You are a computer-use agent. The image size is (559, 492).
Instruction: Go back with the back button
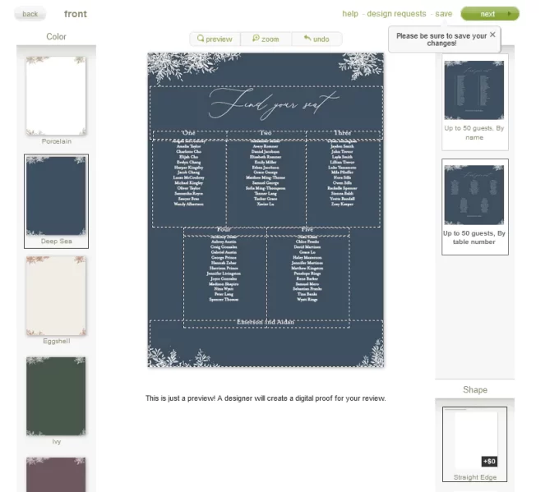[30, 14]
